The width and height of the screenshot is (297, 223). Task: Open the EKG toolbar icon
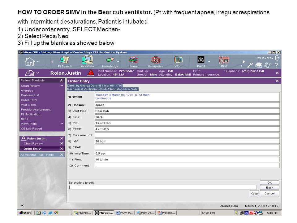(x=224, y=60)
